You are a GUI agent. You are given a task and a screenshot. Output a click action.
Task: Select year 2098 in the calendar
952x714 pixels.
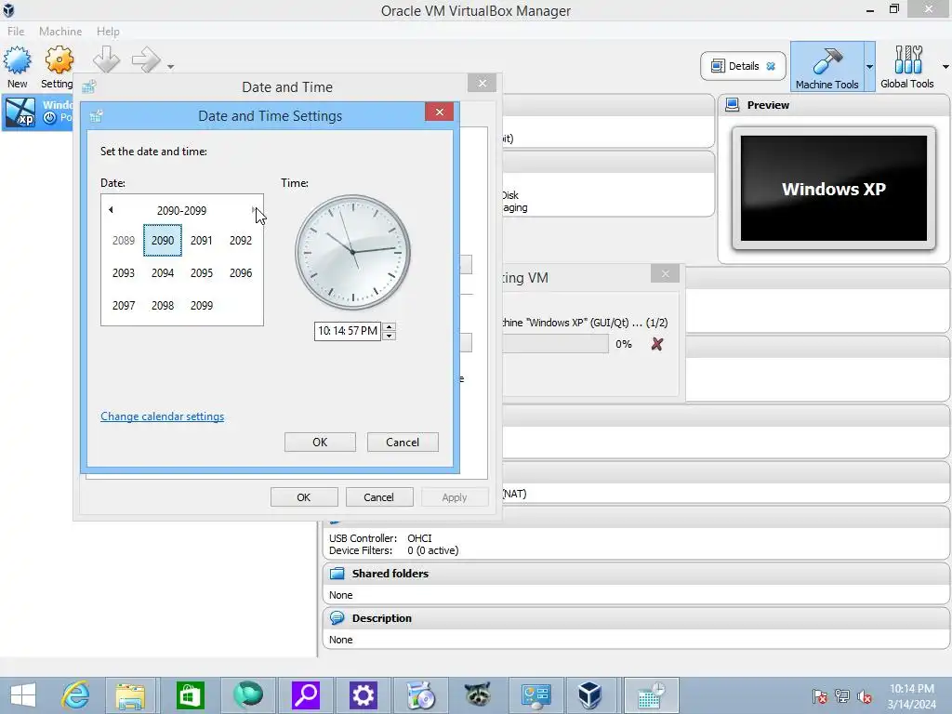tap(163, 305)
